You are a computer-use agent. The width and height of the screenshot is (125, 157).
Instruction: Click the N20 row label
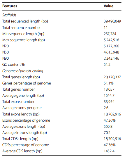(6, 46)
